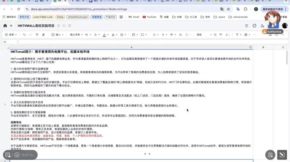Click the 说点什么 chat input
The image size is (290, 162).
click(x=28, y=155)
